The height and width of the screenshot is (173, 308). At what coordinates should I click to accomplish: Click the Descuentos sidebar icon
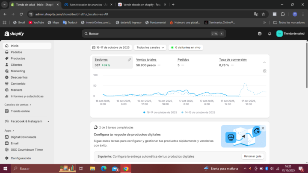(7, 77)
